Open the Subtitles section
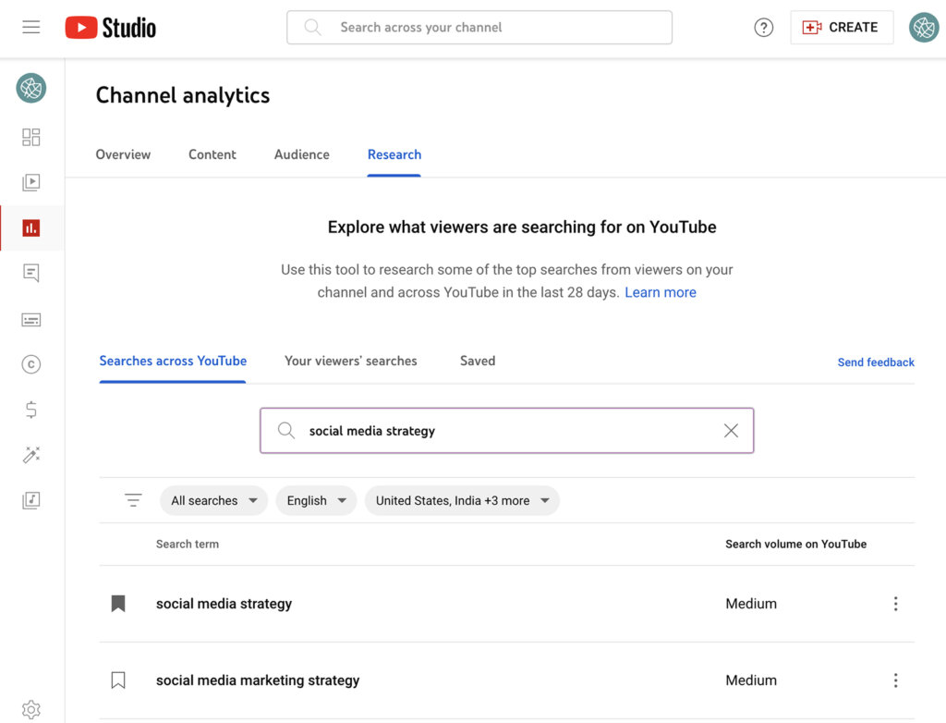The width and height of the screenshot is (946, 723). (30, 318)
